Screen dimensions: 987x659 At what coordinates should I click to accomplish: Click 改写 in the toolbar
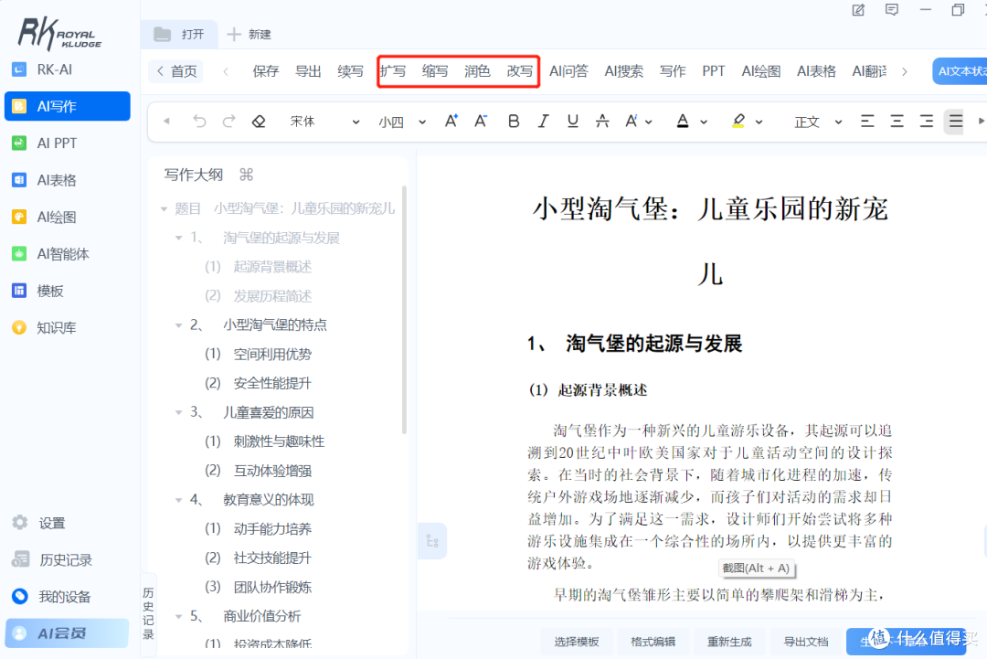520,71
